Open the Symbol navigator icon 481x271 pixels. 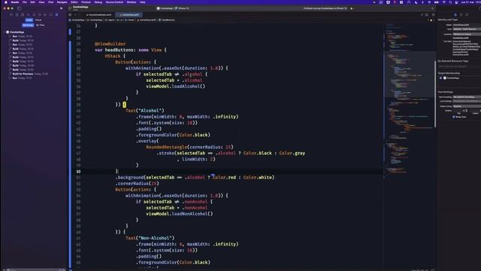(x=23, y=14)
